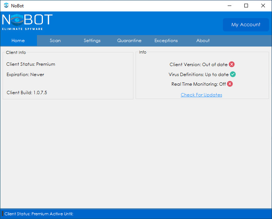272x219 pixels.
Task: Click the NoBot title bar app icon
Action: [x=6, y=6]
